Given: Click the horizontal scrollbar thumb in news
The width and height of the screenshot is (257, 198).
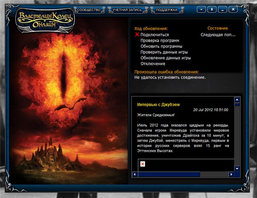Looking at the screenshot, I should [x=169, y=175].
